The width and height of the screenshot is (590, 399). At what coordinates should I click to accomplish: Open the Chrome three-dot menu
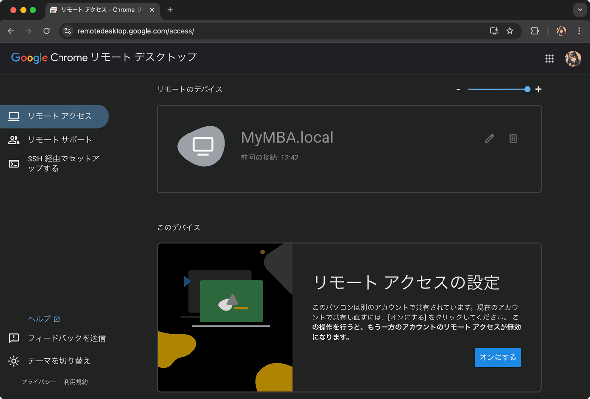click(x=578, y=31)
